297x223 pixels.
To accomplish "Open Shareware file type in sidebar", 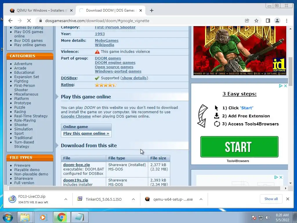I will pos(23,179).
